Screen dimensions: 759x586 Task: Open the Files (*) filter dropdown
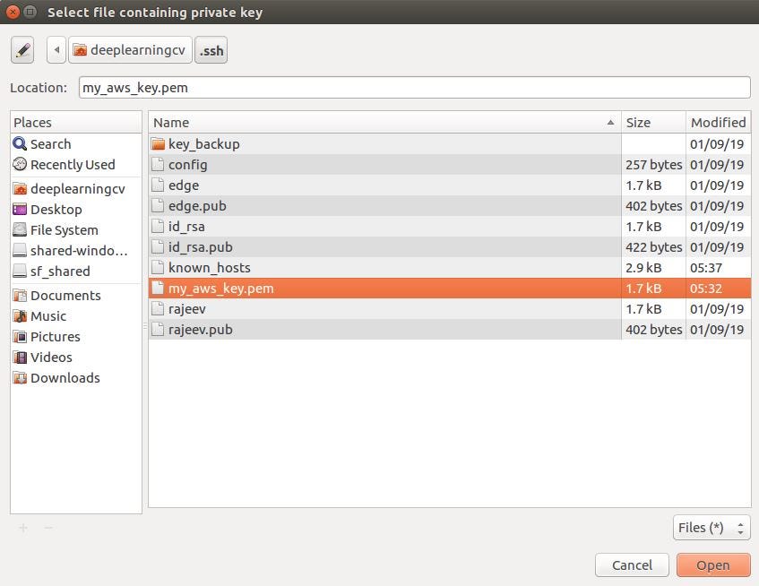(x=711, y=528)
